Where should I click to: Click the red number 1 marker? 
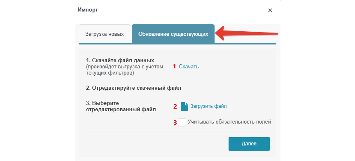pyautogui.click(x=174, y=67)
